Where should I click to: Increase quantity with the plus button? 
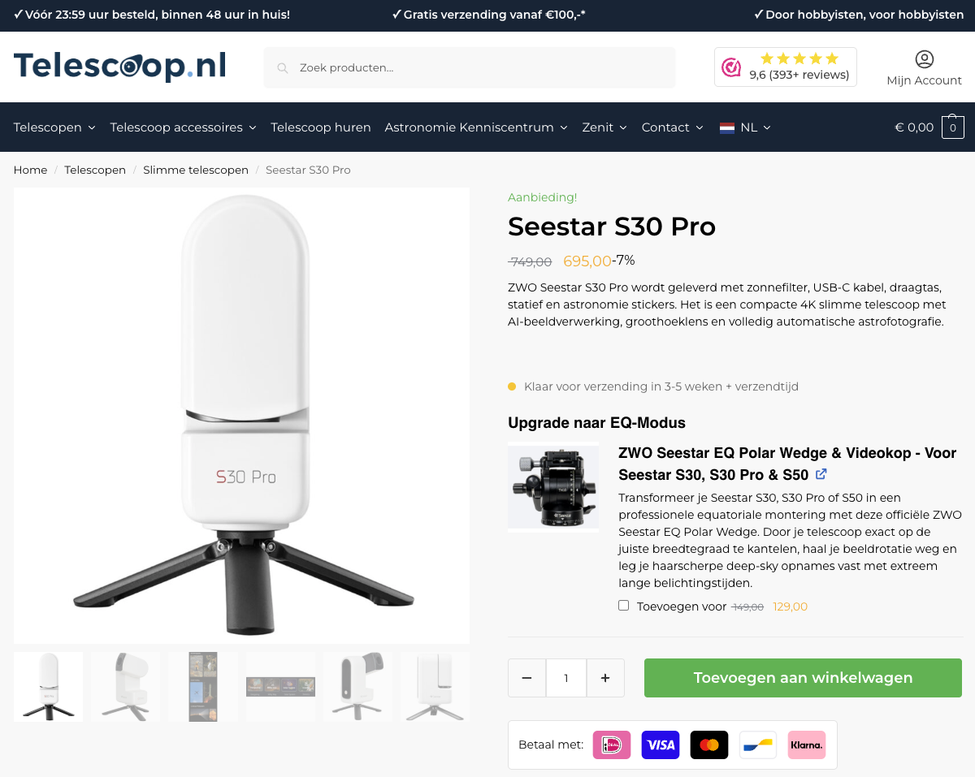click(x=605, y=678)
